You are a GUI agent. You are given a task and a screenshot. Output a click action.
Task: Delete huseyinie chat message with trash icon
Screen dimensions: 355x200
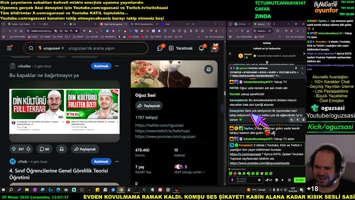[x=303, y=120]
